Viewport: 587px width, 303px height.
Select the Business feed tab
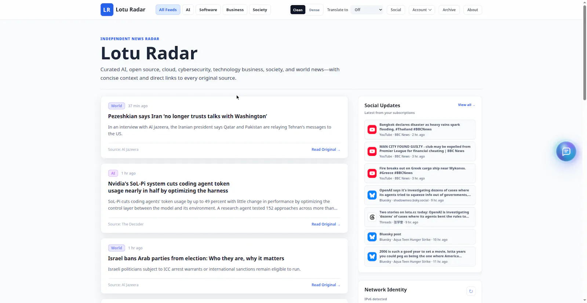[235, 10]
